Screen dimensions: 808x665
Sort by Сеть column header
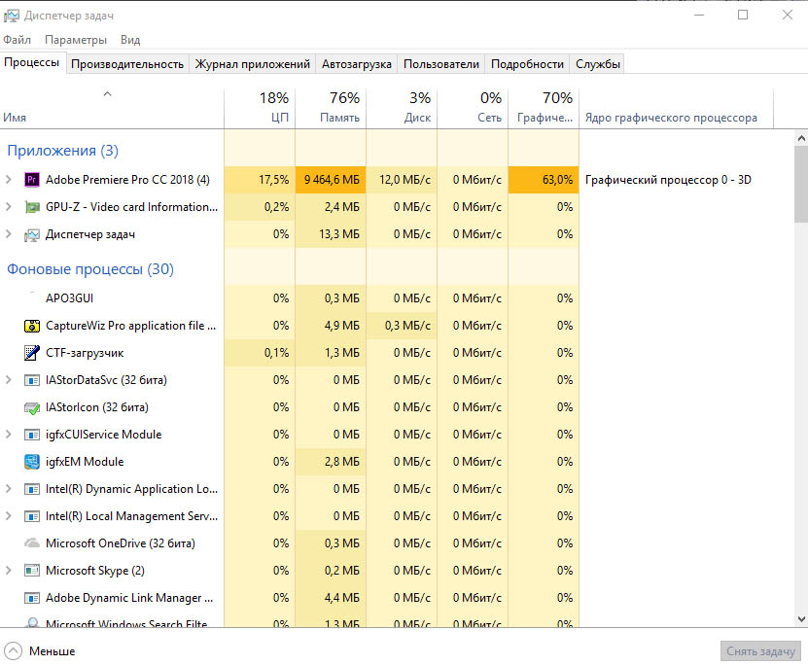[x=474, y=109]
